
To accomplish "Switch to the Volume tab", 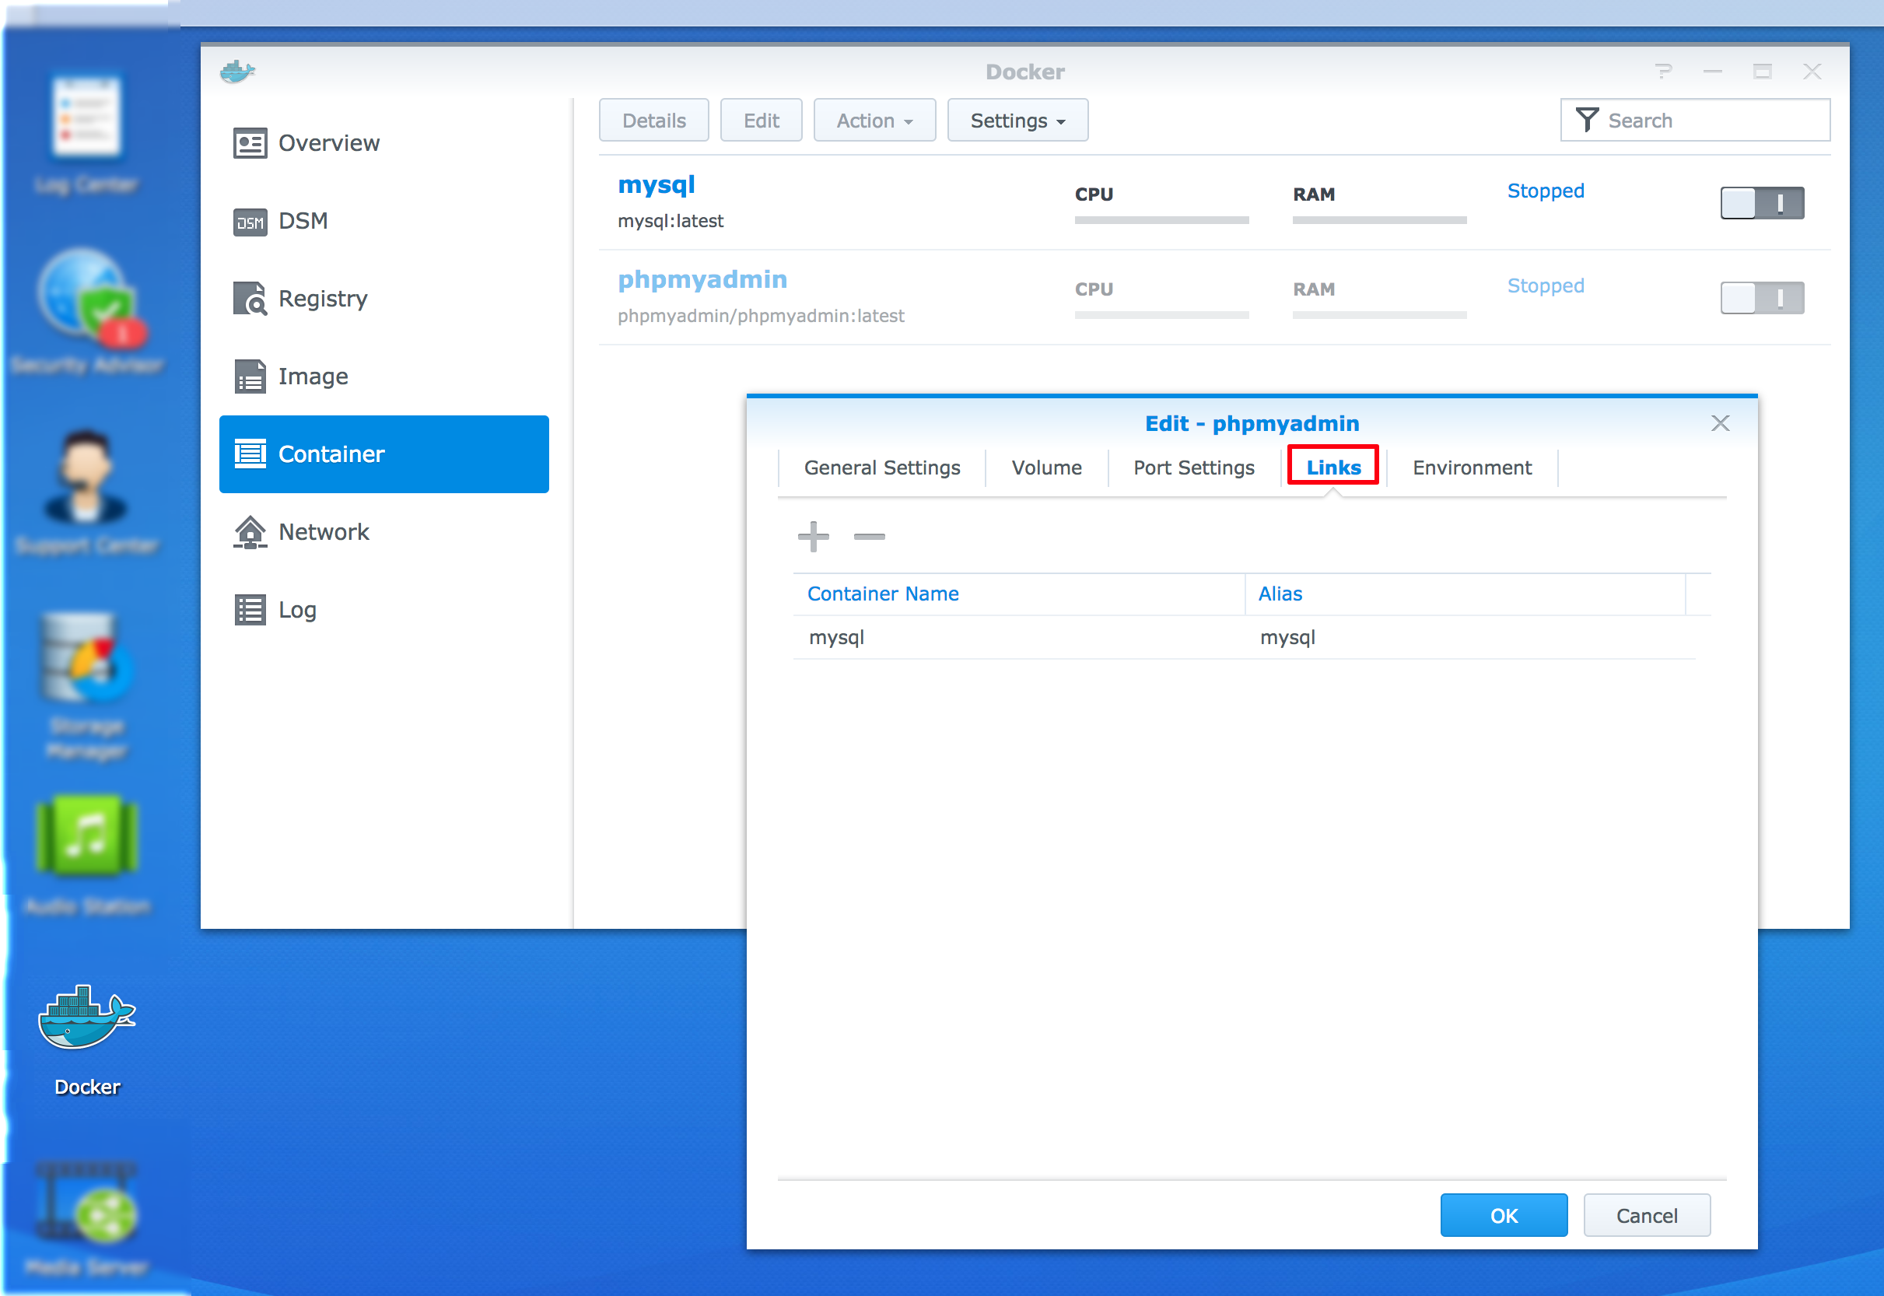I will [1047, 468].
